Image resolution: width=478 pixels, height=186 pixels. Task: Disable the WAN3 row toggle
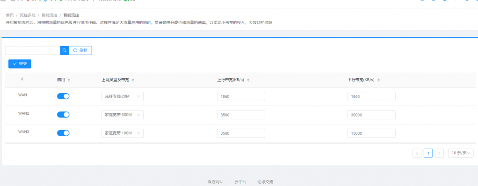click(63, 133)
